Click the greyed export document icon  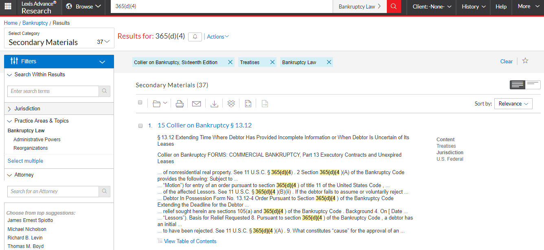[x=265, y=104]
